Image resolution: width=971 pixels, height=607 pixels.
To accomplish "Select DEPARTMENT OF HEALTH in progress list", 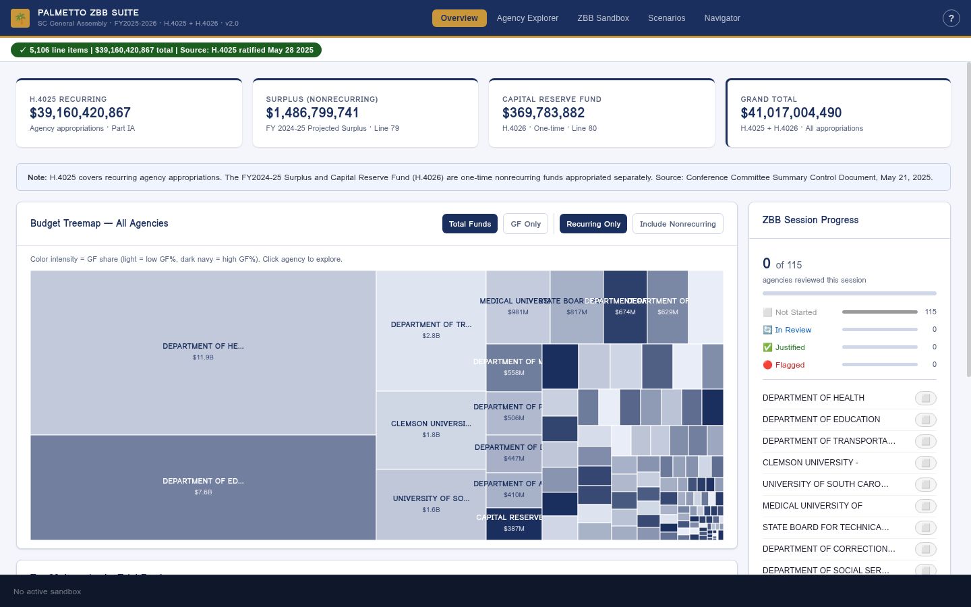I will click(813, 398).
